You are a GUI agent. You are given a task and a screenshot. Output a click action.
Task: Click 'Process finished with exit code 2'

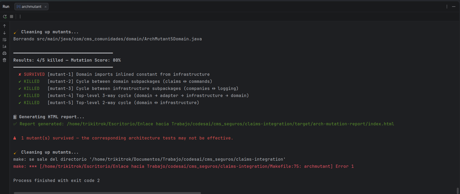57,181
